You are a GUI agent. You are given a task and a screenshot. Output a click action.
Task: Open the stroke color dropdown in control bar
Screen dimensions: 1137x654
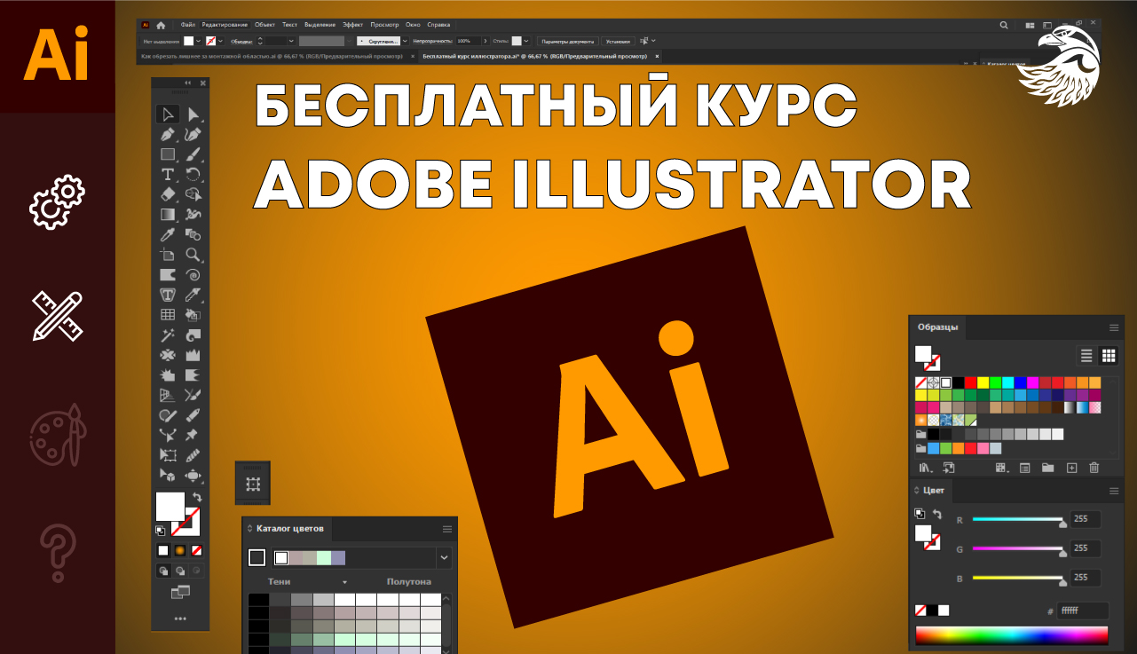(x=221, y=41)
